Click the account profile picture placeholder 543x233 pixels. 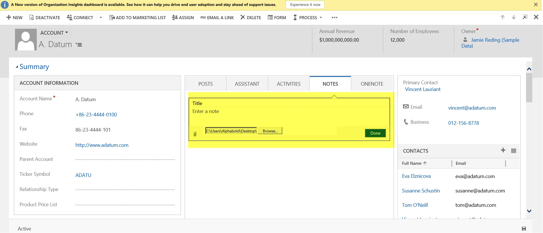click(x=26, y=39)
